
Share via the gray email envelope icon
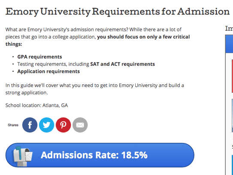[x=80, y=125]
